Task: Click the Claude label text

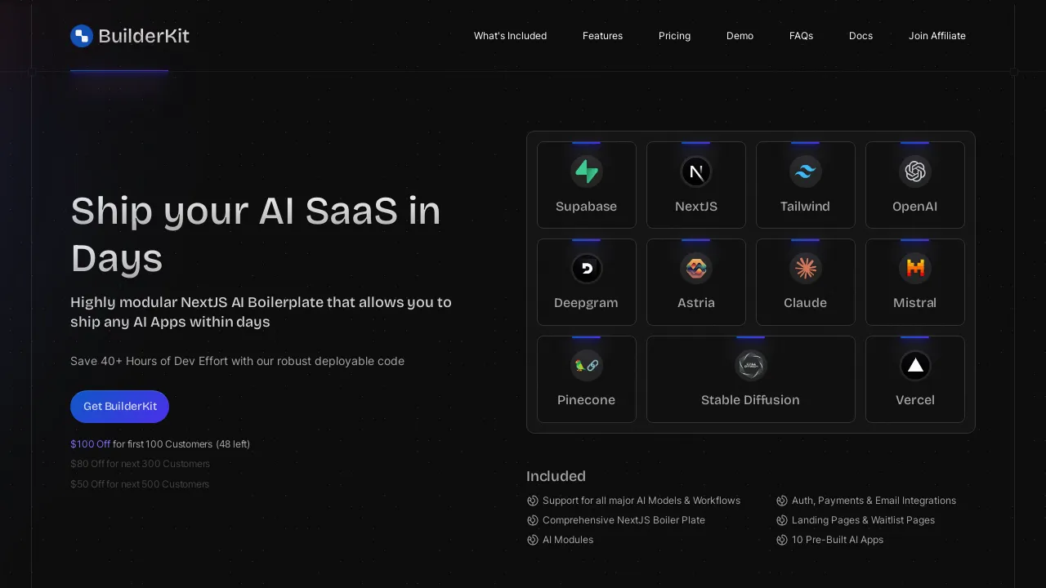Action: (x=805, y=303)
